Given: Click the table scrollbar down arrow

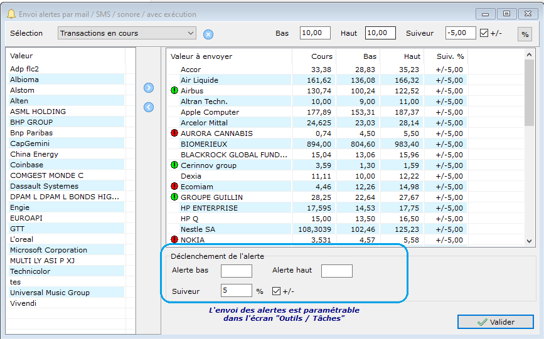Looking at the screenshot, I should pyautogui.click(x=529, y=241).
